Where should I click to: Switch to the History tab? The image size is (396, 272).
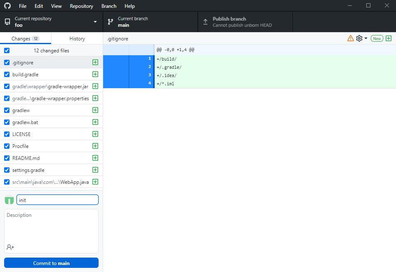(x=77, y=39)
